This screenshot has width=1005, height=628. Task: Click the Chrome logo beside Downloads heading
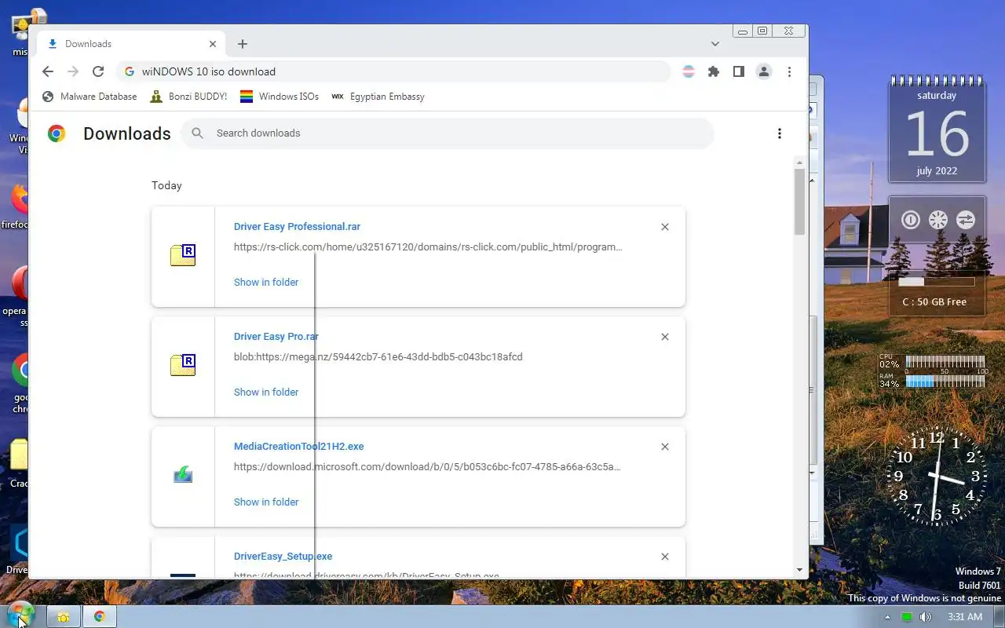tap(57, 133)
